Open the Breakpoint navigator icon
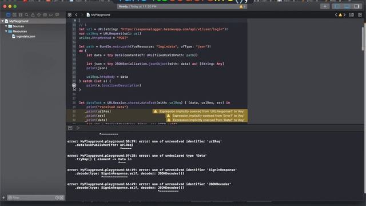Image resolution: width=366 pixels, height=206 pixels. tap(51, 15)
